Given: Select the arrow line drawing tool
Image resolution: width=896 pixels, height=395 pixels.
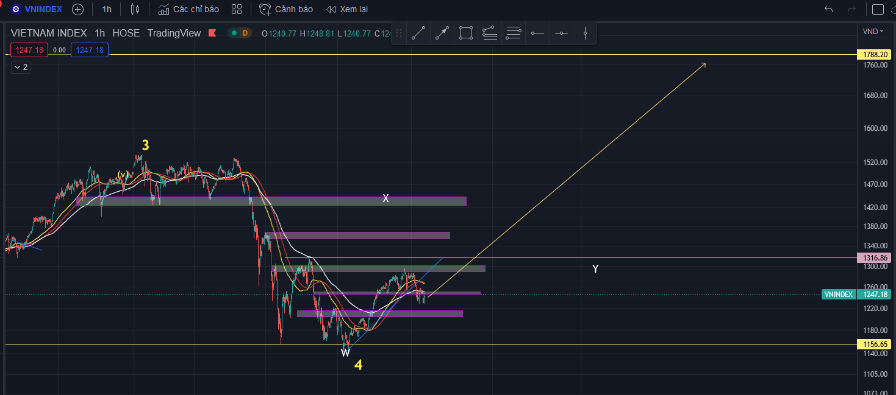Looking at the screenshot, I should click(x=442, y=33).
